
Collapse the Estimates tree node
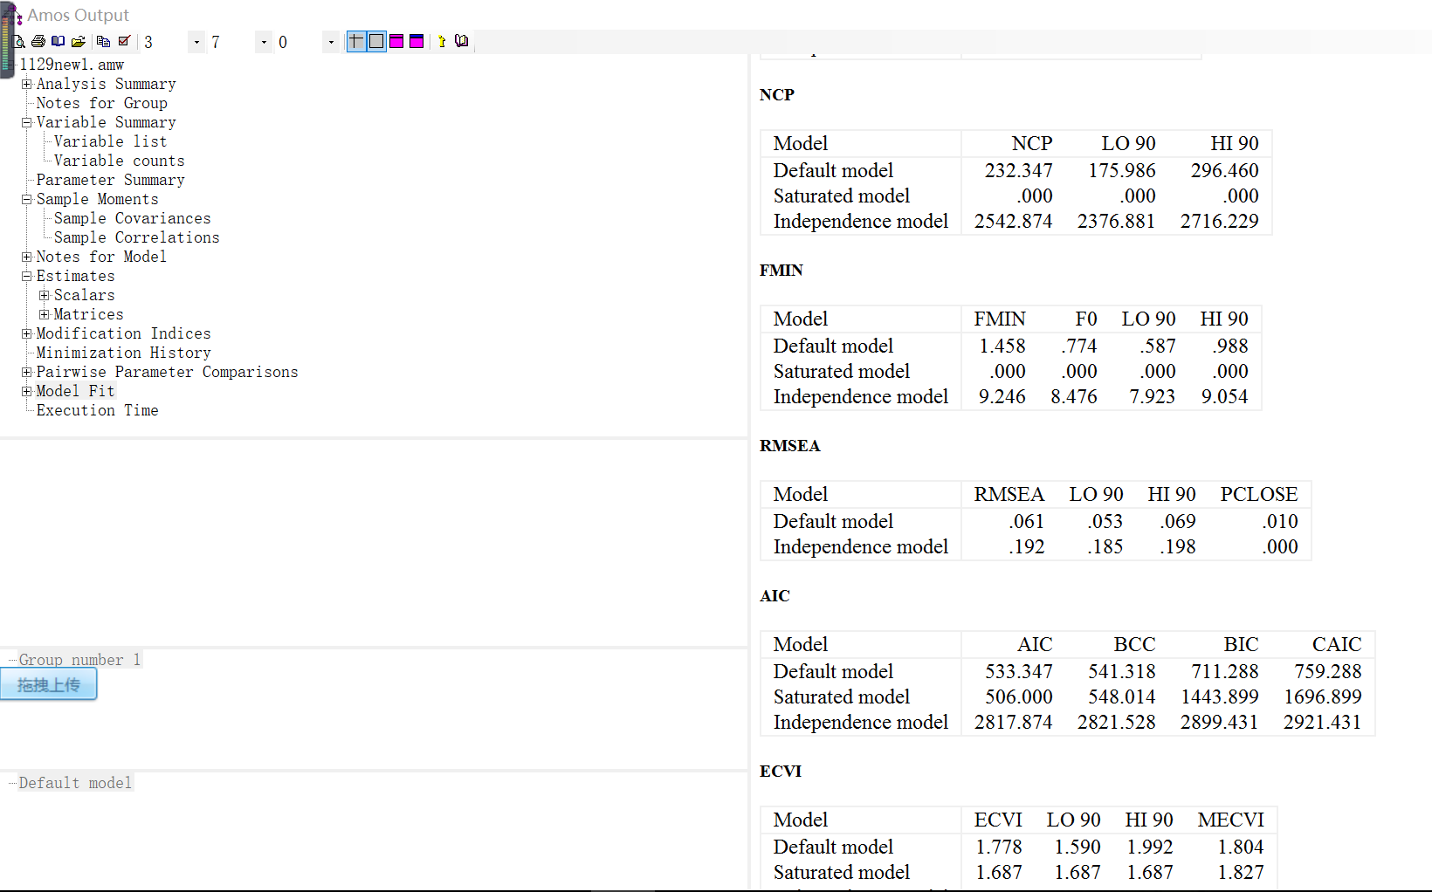(x=27, y=276)
